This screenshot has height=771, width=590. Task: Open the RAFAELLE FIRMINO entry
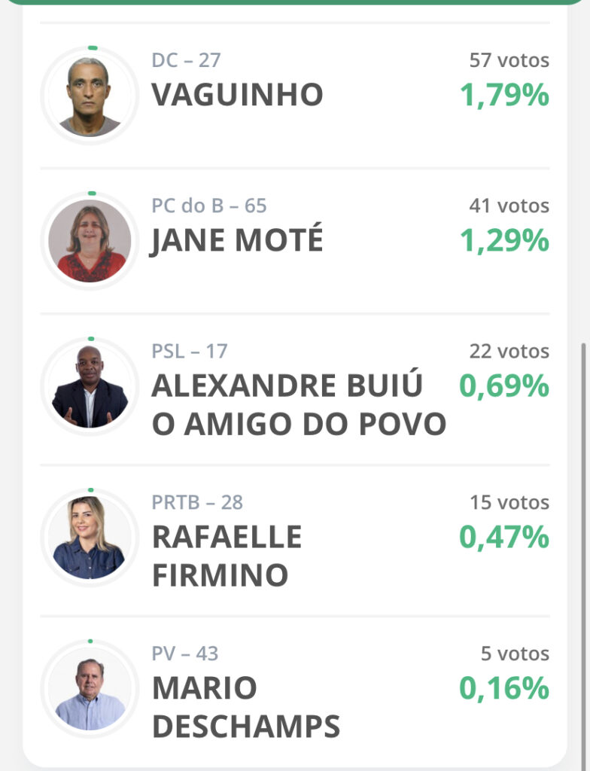point(227,556)
